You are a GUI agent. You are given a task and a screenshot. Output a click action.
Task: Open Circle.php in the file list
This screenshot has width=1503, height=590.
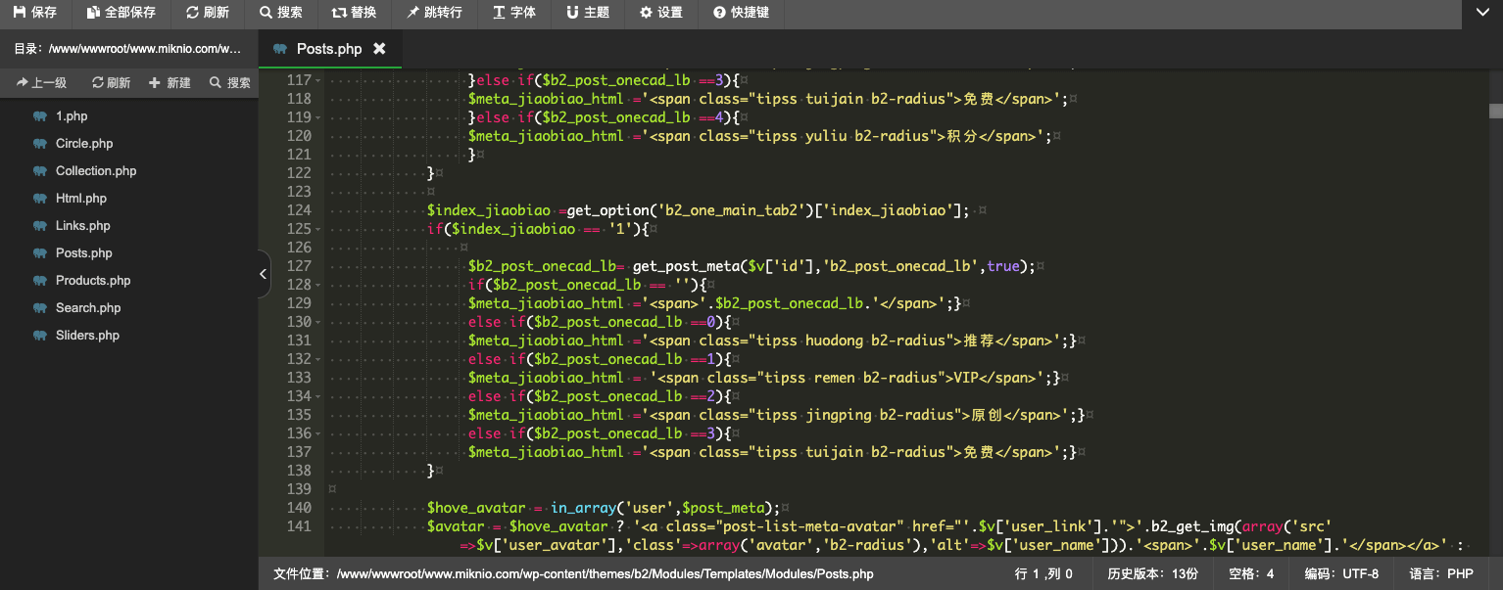(84, 143)
